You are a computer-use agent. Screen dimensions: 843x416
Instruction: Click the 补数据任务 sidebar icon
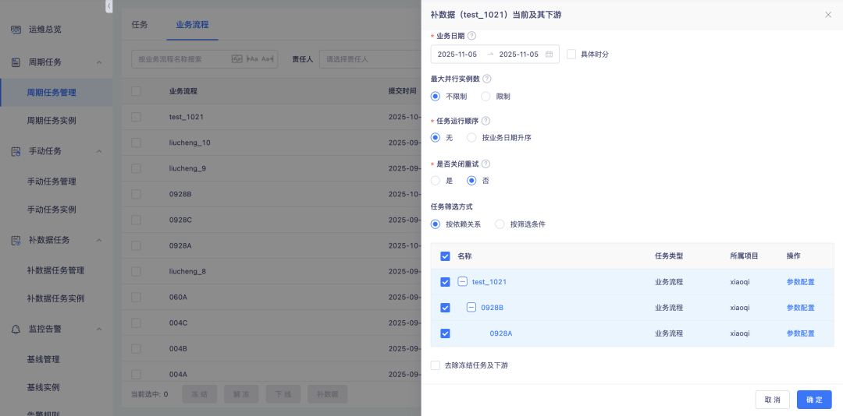pyautogui.click(x=16, y=241)
